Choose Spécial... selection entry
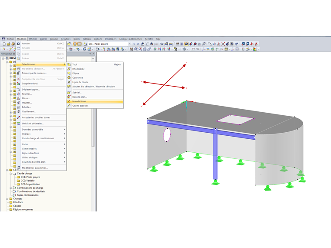This screenshot has width=331, height=248. click(95, 93)
